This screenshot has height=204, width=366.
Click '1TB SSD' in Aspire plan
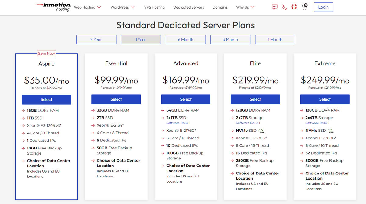coord(35,118)
